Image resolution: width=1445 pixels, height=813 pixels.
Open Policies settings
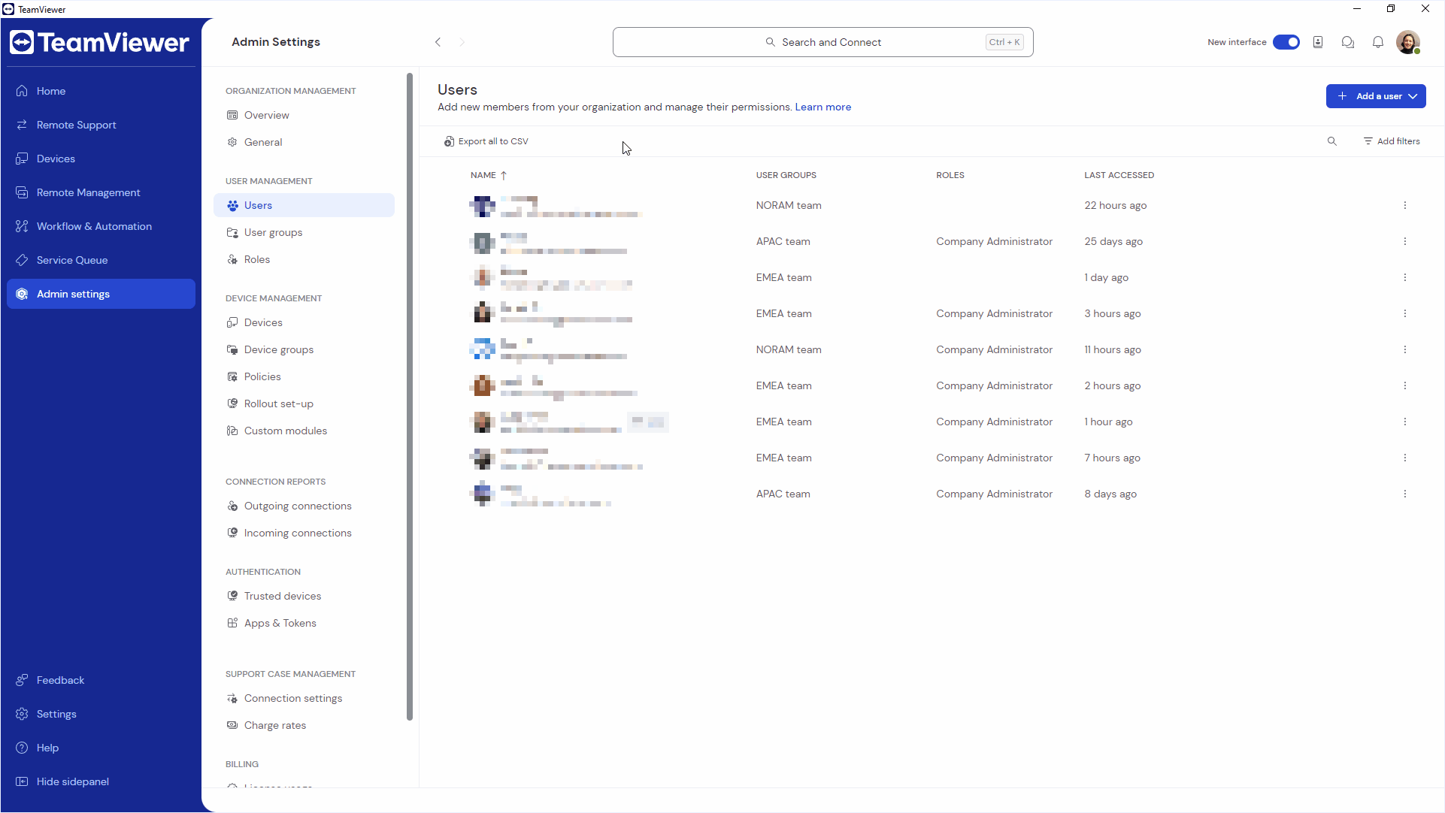point(304,376)
